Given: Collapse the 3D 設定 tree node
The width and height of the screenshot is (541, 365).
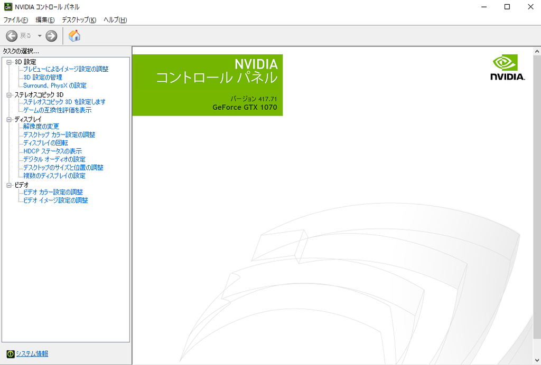Looking at the screenshot, I should point(10,62).
